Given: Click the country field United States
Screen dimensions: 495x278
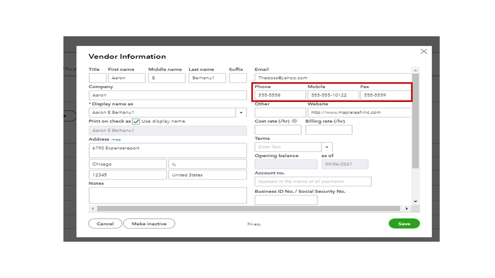Looking at the screenshot, I should [208, 175].
